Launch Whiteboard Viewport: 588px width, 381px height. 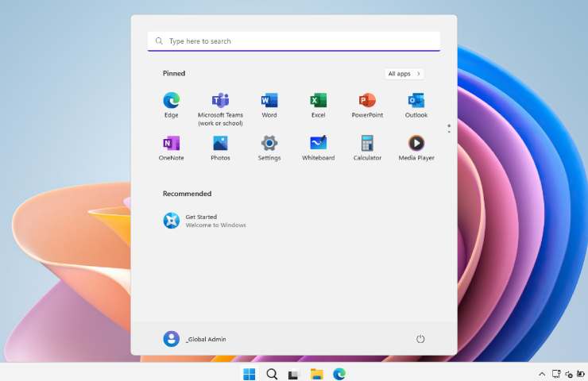coord(318,148)
